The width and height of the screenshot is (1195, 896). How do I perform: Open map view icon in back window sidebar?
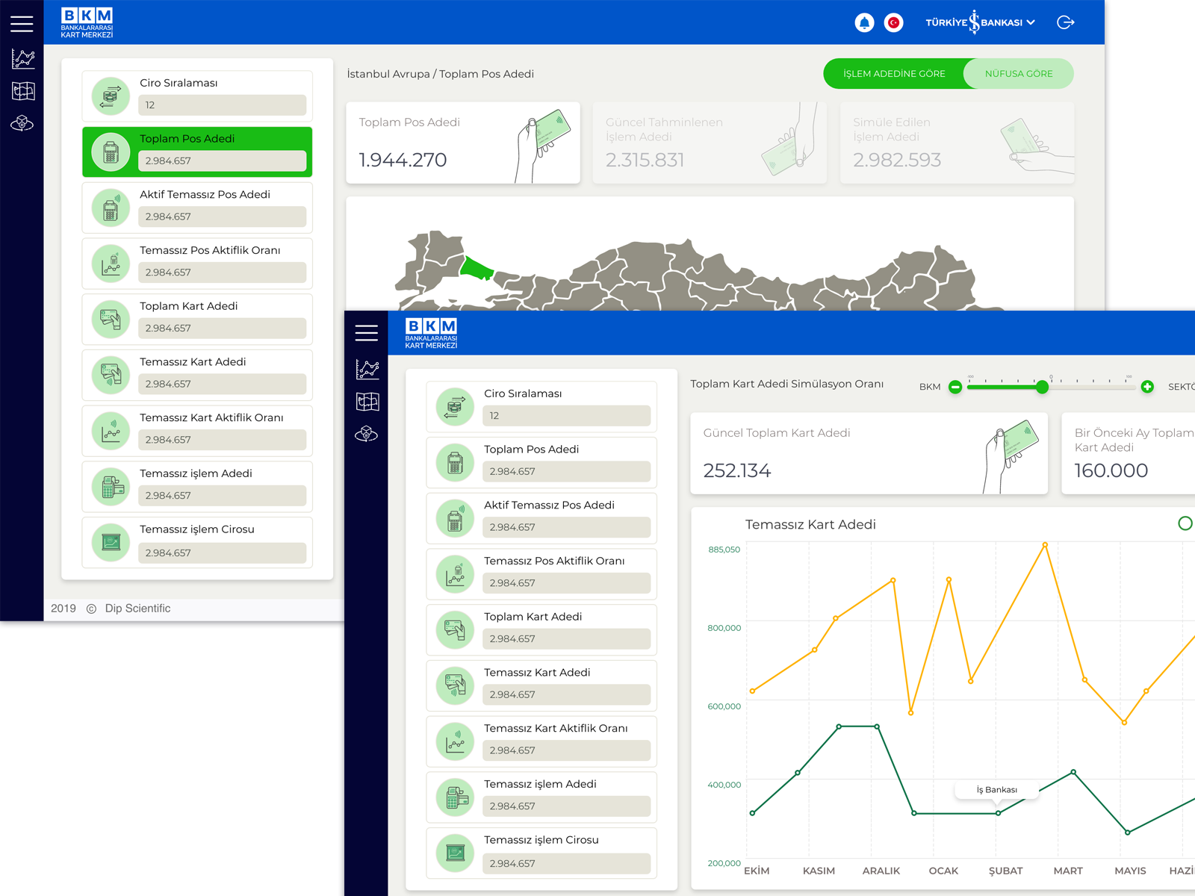23,91
